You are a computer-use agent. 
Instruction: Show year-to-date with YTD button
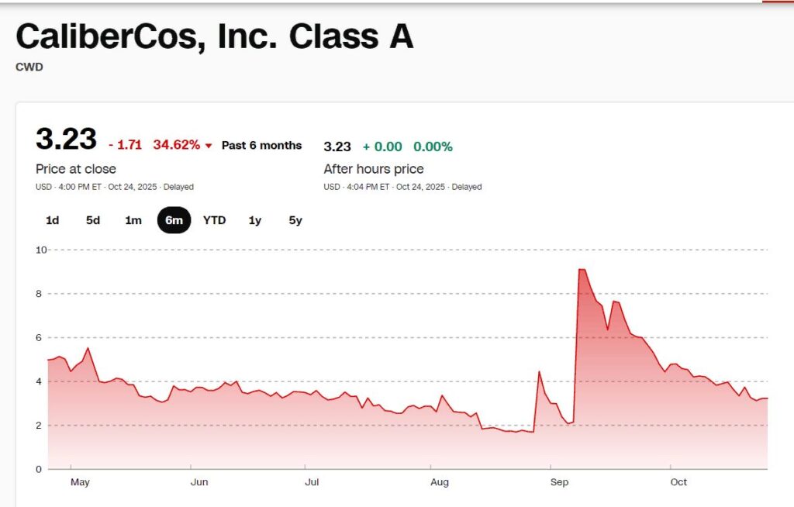click(214, 220)
